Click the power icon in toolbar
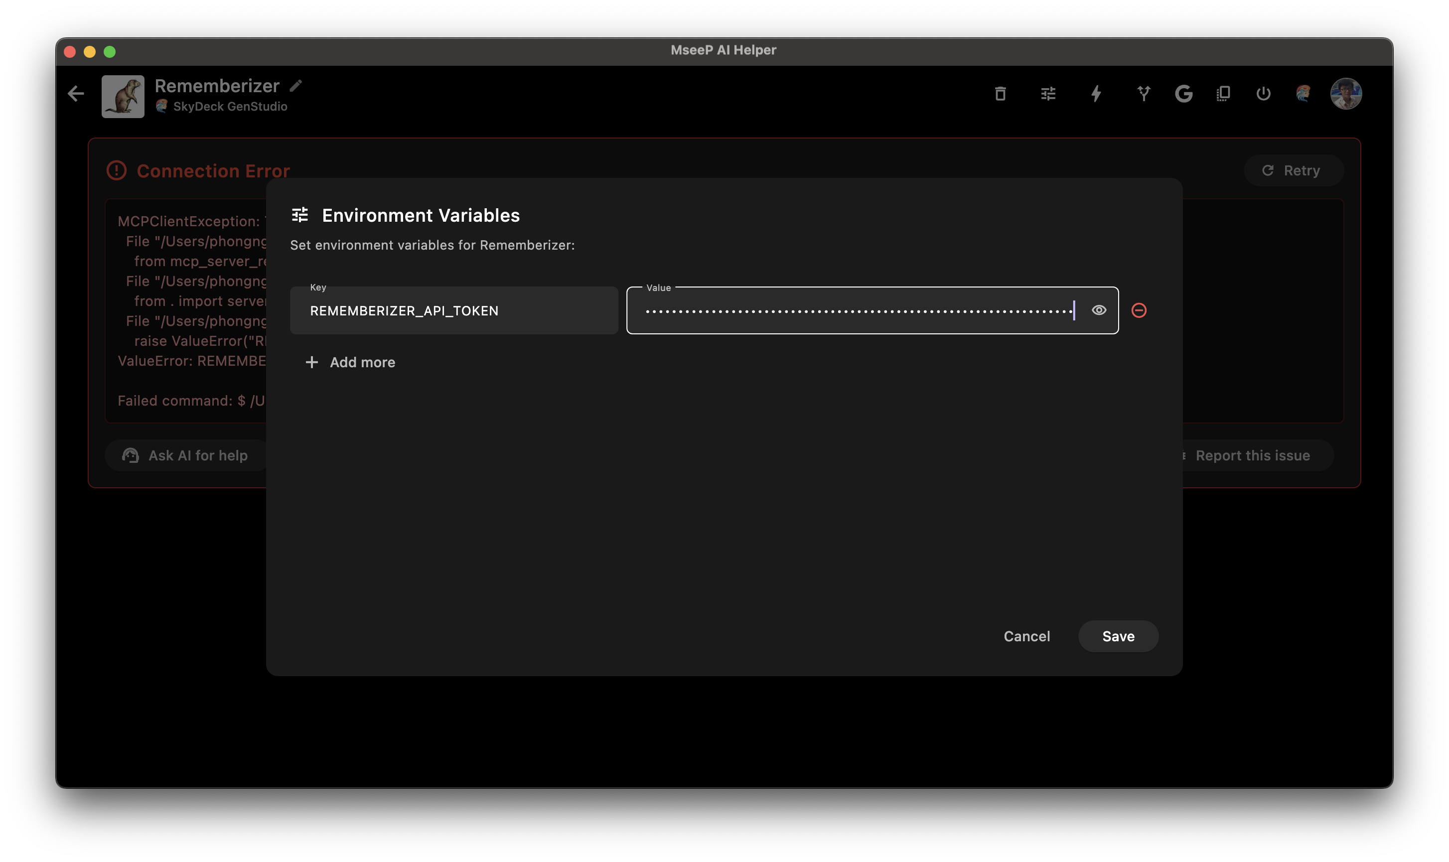The image size is (1449, 862). click(x=1263, y=94)
